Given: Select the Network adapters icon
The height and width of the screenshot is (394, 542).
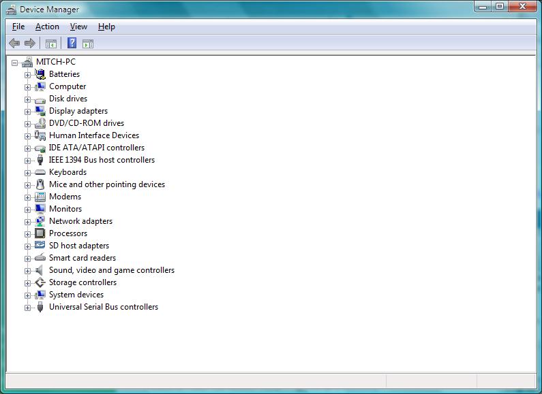Looking at the screenshot, I should click(40, 221).
